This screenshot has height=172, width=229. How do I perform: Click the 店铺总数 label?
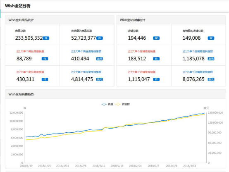pos(133,31)
